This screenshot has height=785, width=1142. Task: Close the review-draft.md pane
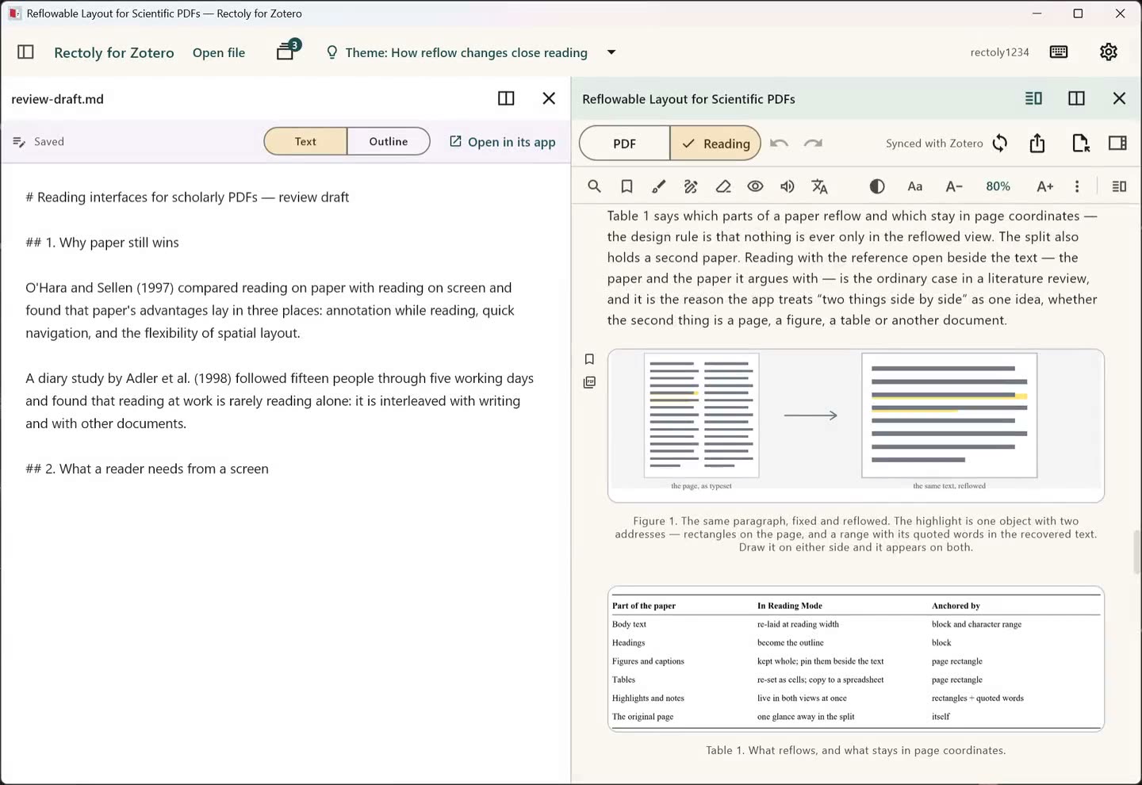click(x=549, y=98)
